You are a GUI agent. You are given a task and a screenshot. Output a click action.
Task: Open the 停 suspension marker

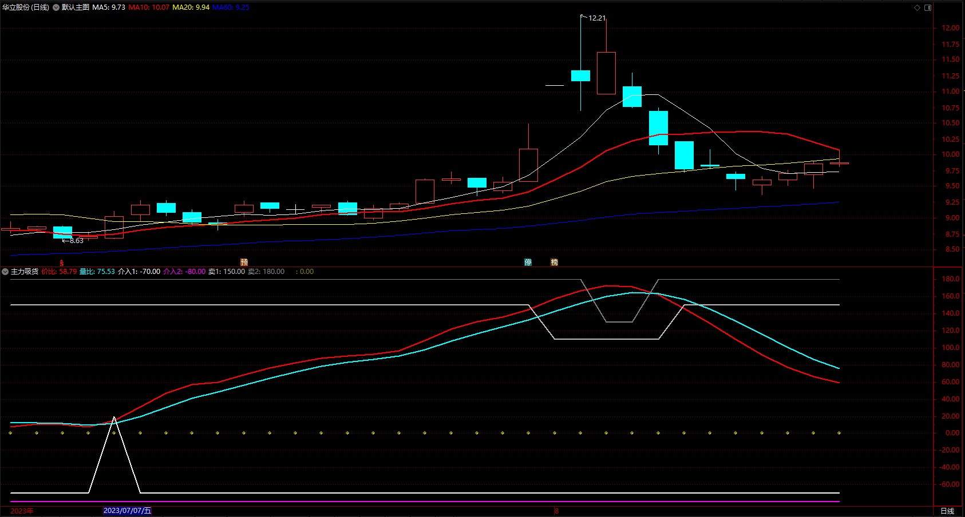528,263
